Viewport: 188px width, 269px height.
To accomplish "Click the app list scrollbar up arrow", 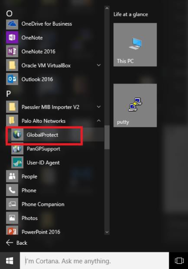I will [107, 8].
